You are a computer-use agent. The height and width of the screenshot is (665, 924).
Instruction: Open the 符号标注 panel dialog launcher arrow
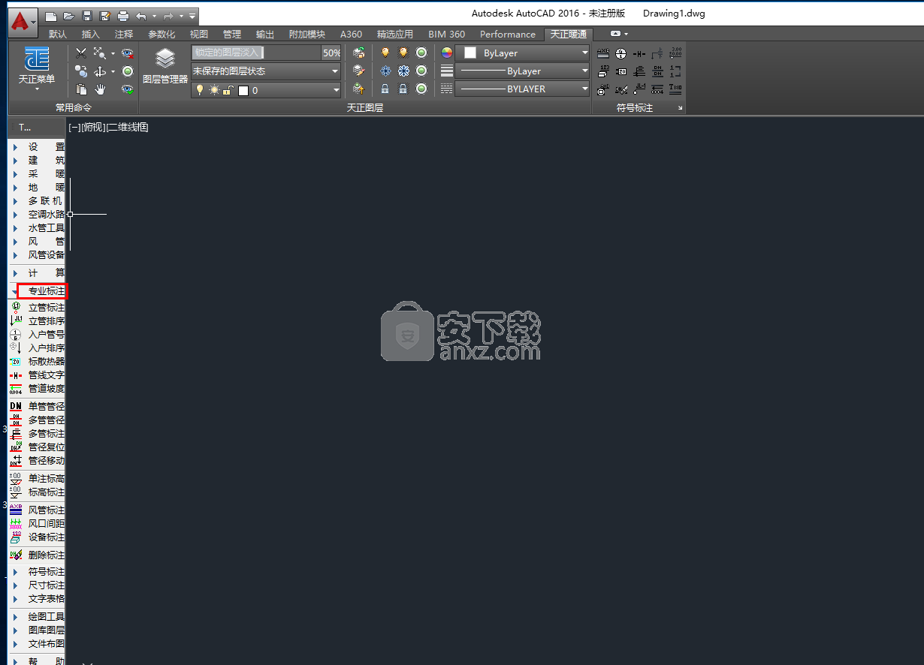[681, 108]
